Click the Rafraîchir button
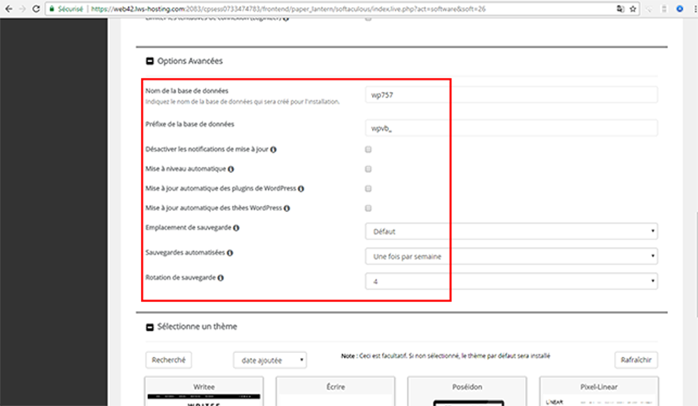This screenshot has width=698, height=406. pos(636,360)
